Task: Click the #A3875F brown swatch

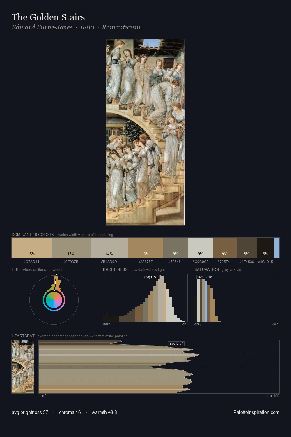Action: click(145, 248)
